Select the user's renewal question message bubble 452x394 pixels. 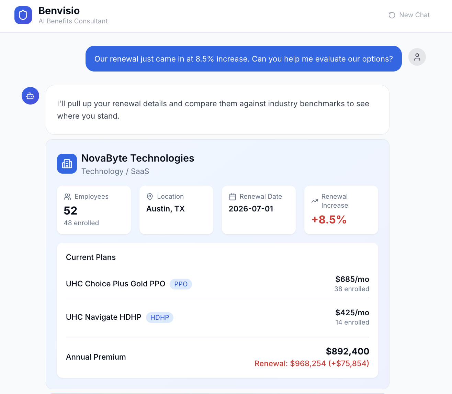243,58
